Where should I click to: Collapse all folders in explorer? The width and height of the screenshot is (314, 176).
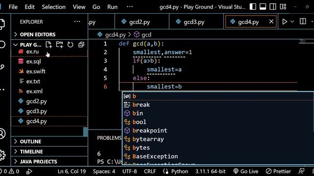pos(81,44)
